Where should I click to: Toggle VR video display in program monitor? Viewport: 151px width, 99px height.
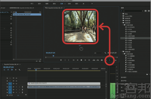tap(109, 60)
